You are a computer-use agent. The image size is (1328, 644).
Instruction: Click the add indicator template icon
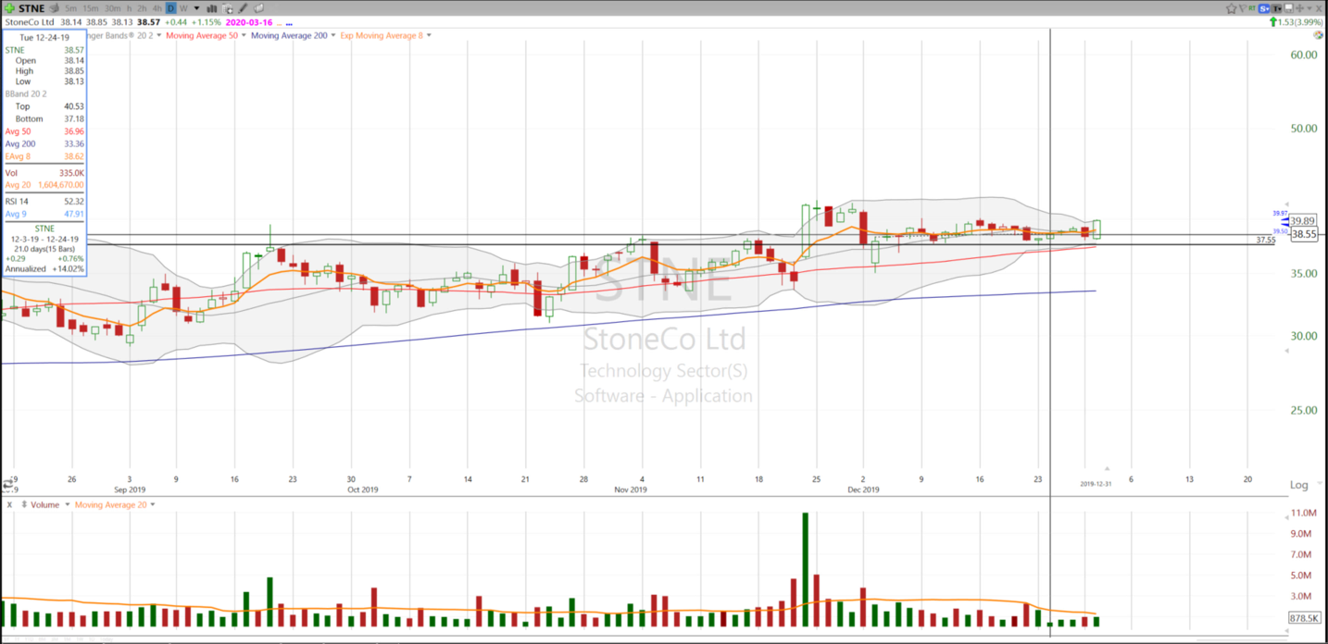pos(228,9)
